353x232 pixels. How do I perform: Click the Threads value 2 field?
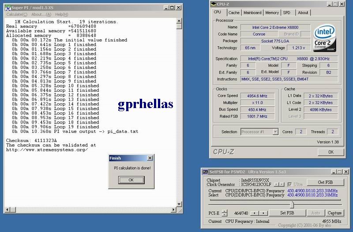tap(333, 132)
